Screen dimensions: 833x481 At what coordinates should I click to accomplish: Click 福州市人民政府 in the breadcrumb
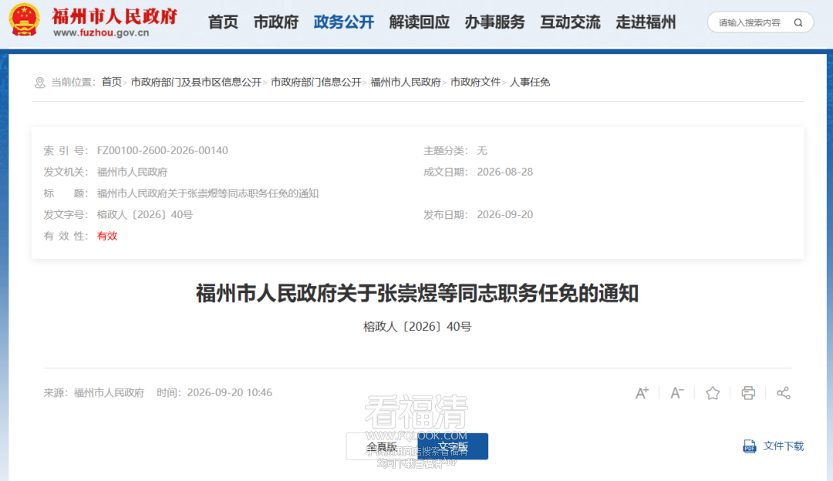pyautogui.click(x=406, y=82)
